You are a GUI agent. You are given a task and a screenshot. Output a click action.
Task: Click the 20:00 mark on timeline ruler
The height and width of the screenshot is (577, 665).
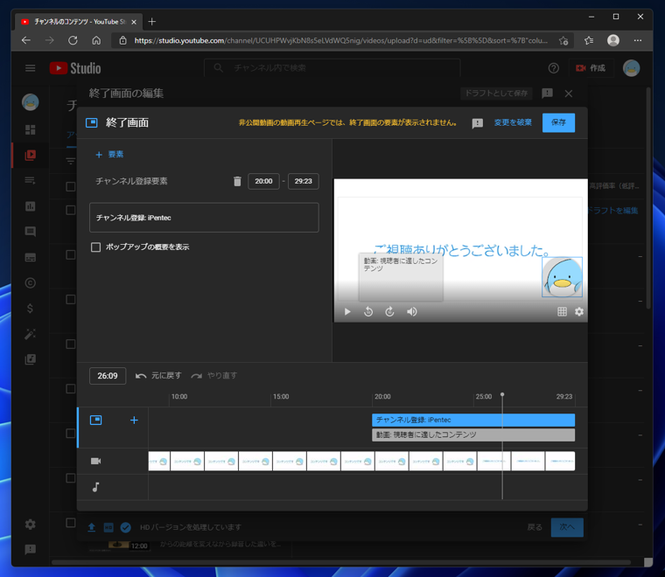[x=382, y=397]
